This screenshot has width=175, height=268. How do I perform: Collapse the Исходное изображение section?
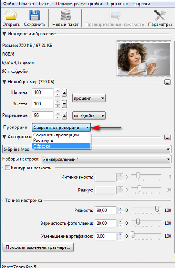[5, 34]
